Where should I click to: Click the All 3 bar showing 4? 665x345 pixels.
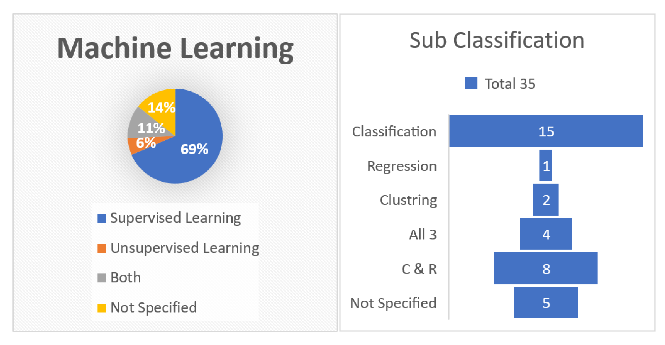click(x=546, y=234)
